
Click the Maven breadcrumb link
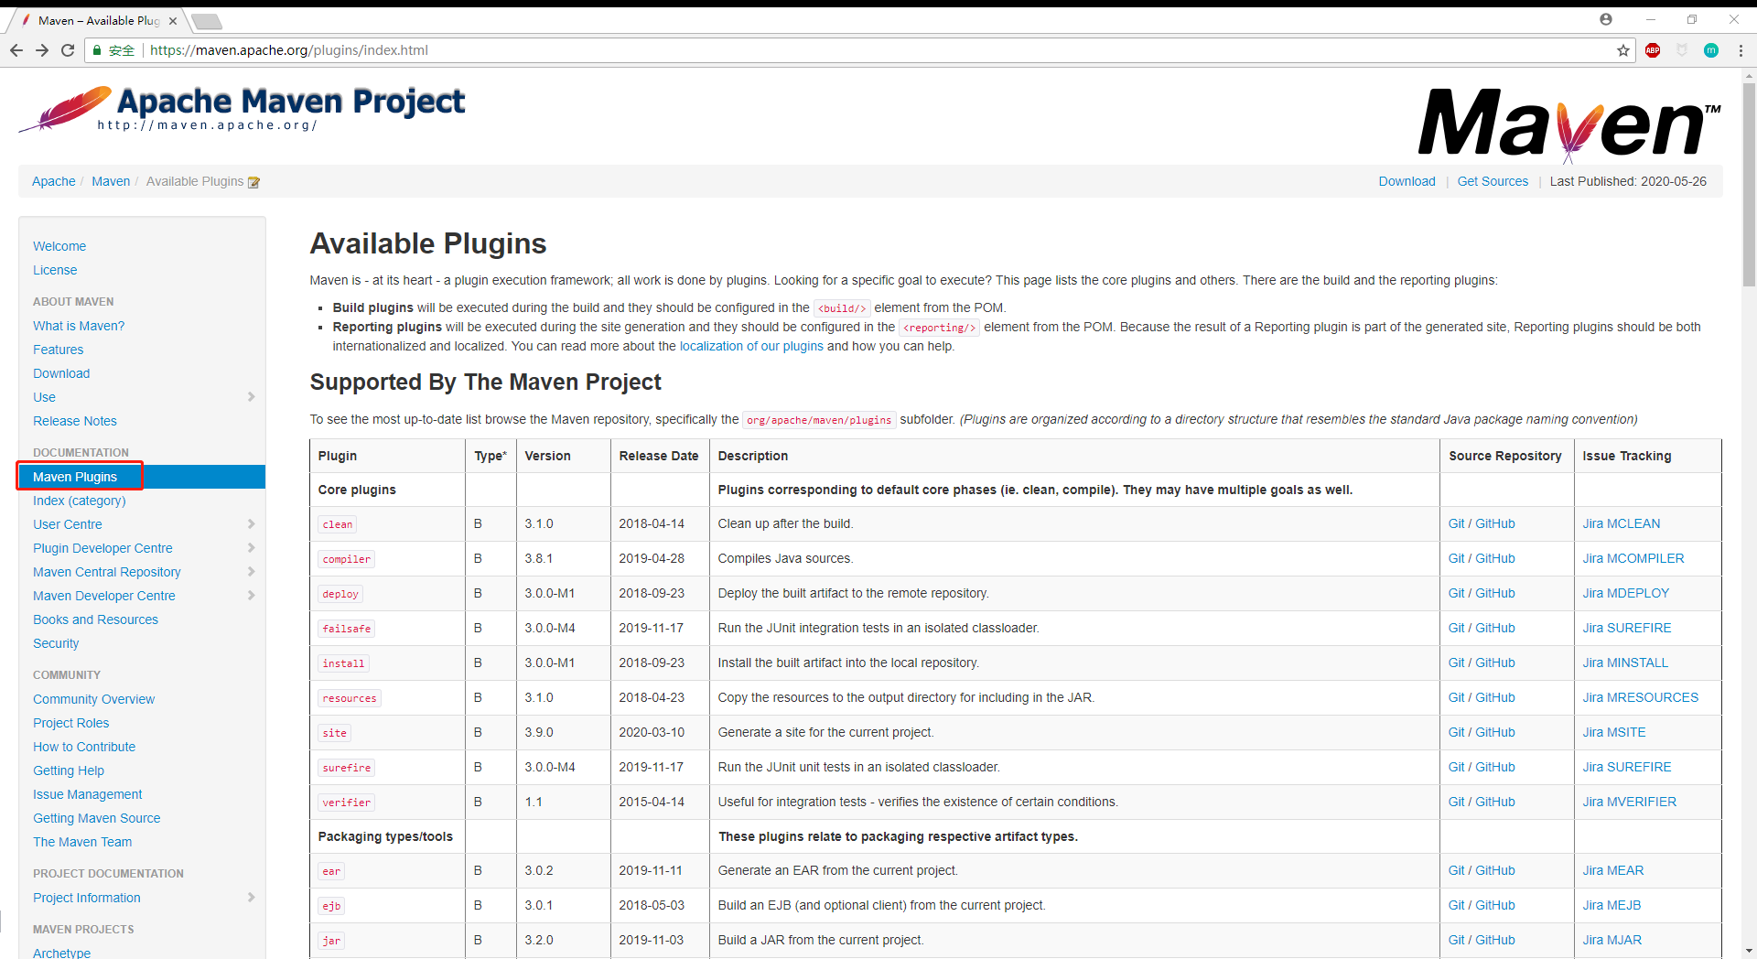pyautogui.click(x=111, y=181)
